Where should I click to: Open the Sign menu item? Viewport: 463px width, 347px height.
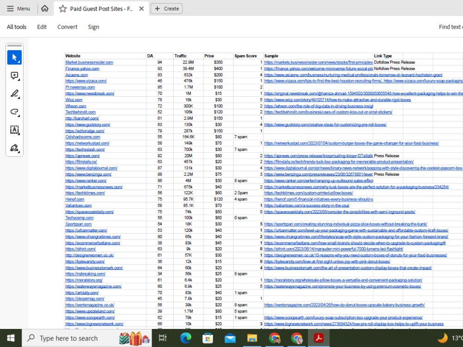tap(94, 27)
